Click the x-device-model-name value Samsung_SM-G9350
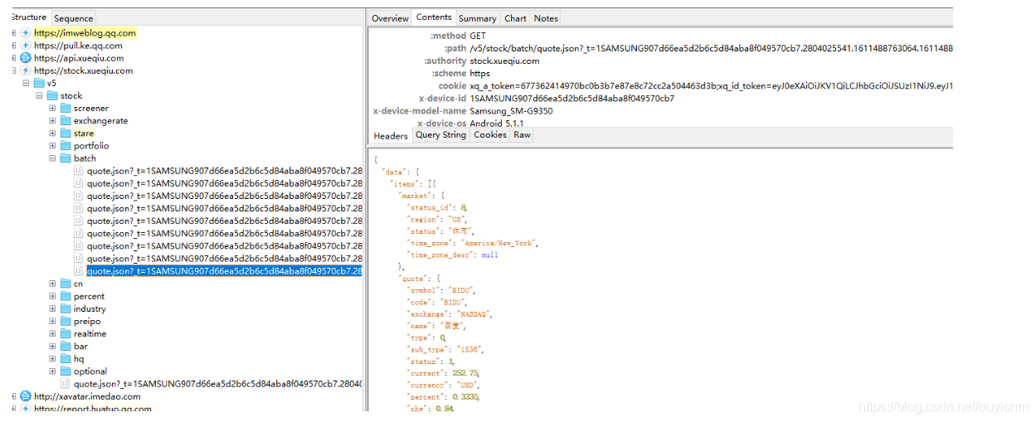Image resolution: width=1036 pixels, height=422 pixels. [511, 110]
